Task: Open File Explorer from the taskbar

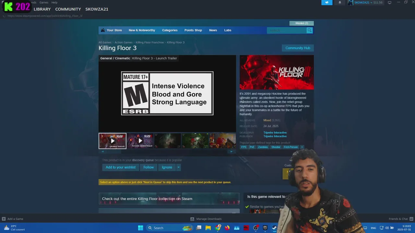Action: [208, 228]
